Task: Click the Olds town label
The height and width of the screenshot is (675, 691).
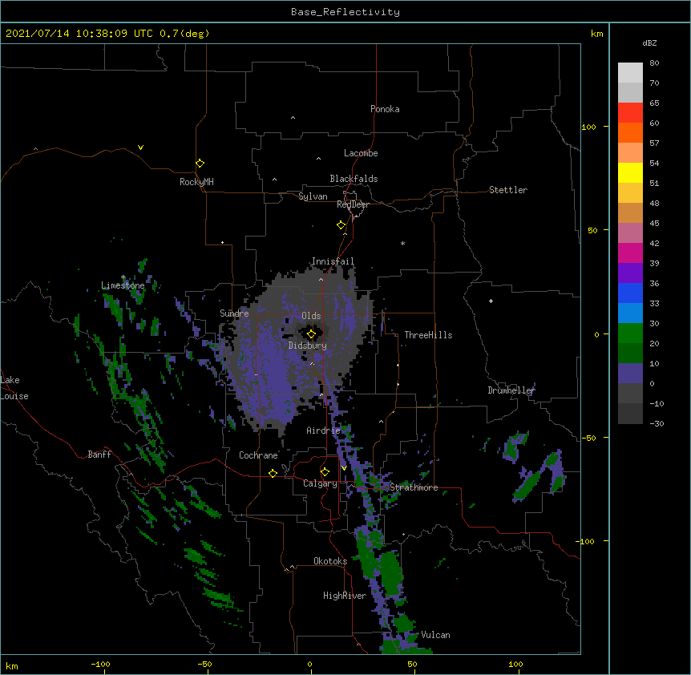Action: tap(311, 316)
